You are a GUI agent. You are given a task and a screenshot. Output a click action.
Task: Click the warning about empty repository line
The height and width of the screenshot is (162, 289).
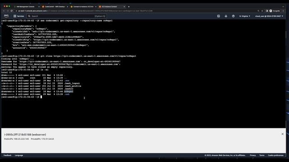[37, 67]
